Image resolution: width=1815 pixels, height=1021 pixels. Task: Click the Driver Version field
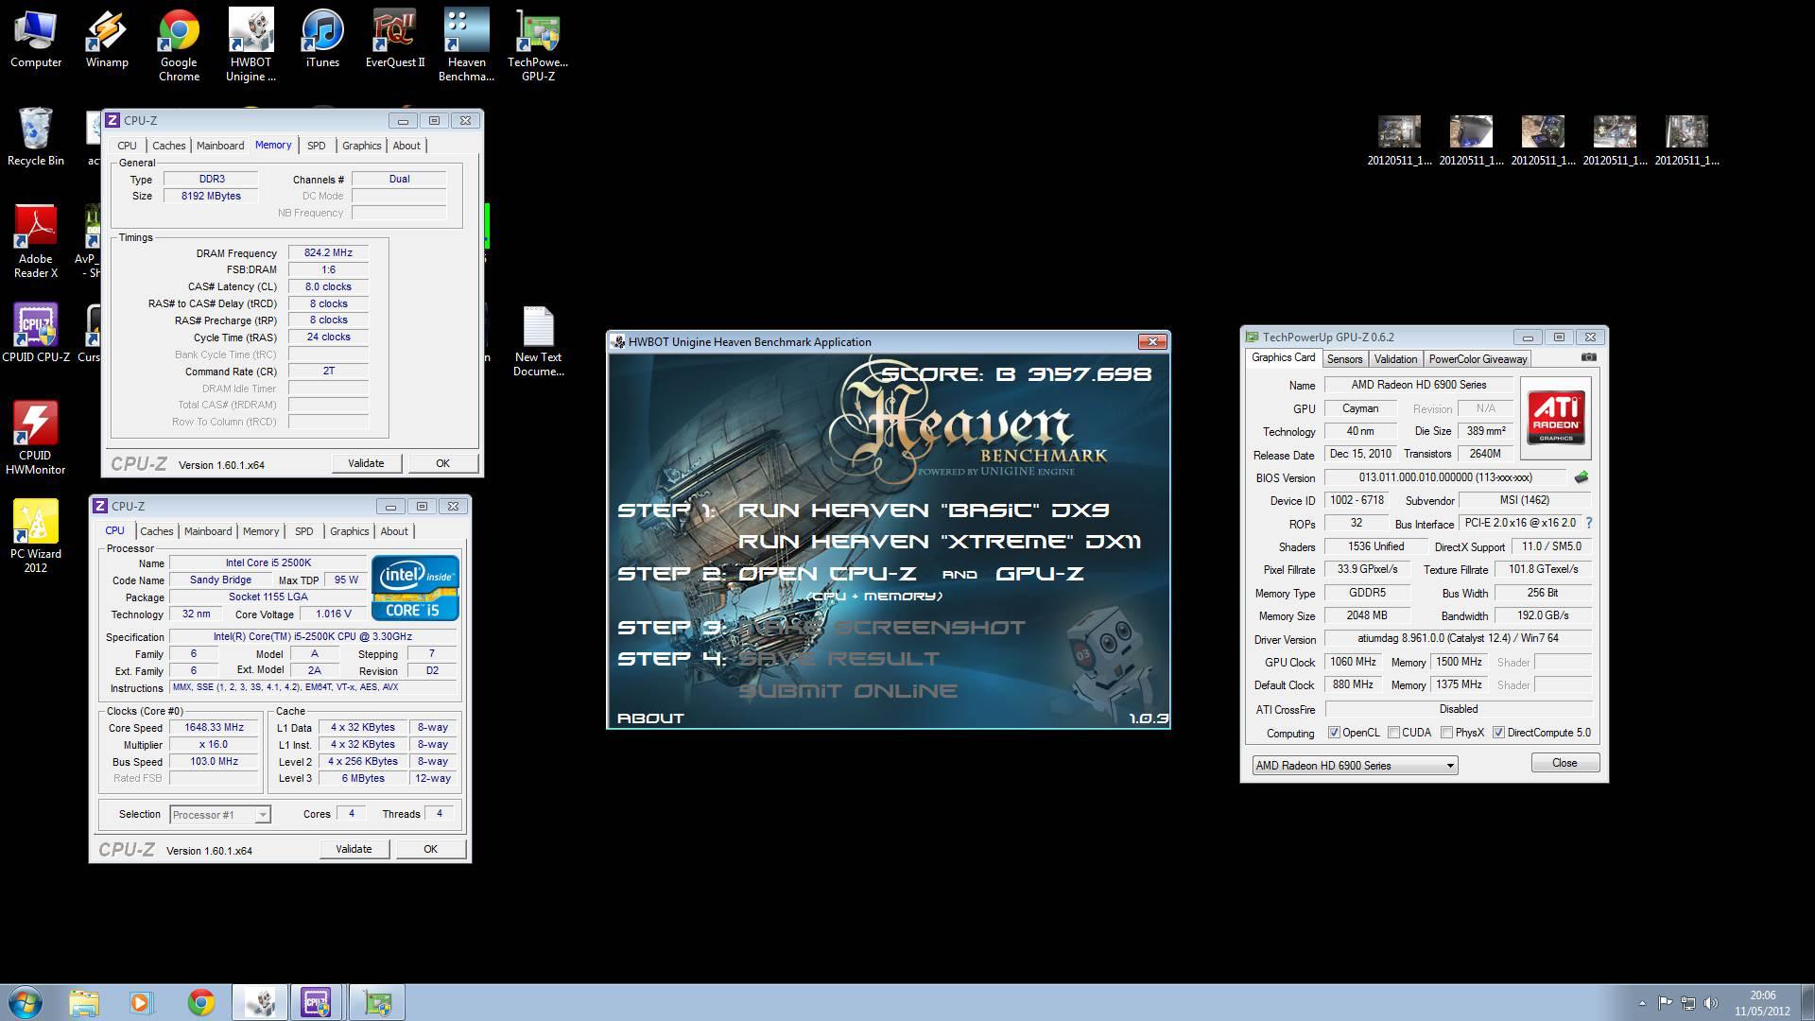(1459, 639)
